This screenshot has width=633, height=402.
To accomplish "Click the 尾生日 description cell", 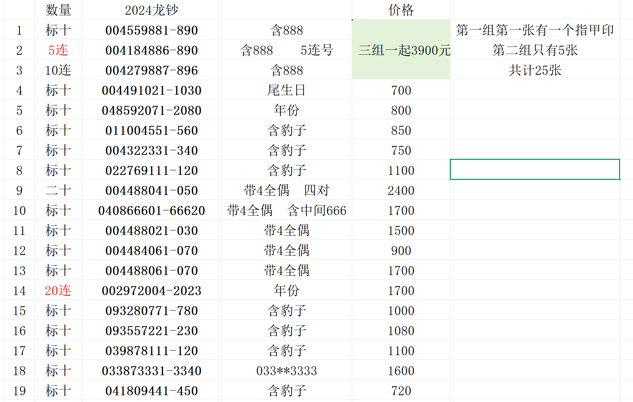I will (x=287, y=90).
